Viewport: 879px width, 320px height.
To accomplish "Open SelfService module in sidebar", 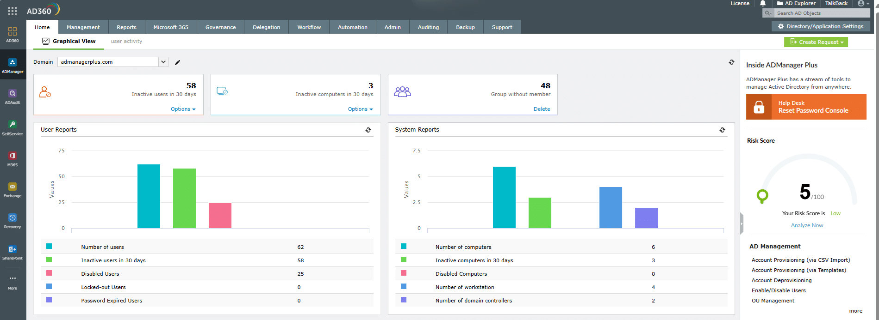I will (x=12, y=128).
